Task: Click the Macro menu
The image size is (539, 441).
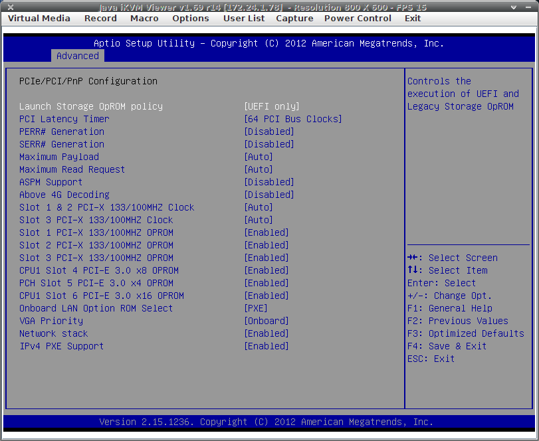Action: pos(144,18)
